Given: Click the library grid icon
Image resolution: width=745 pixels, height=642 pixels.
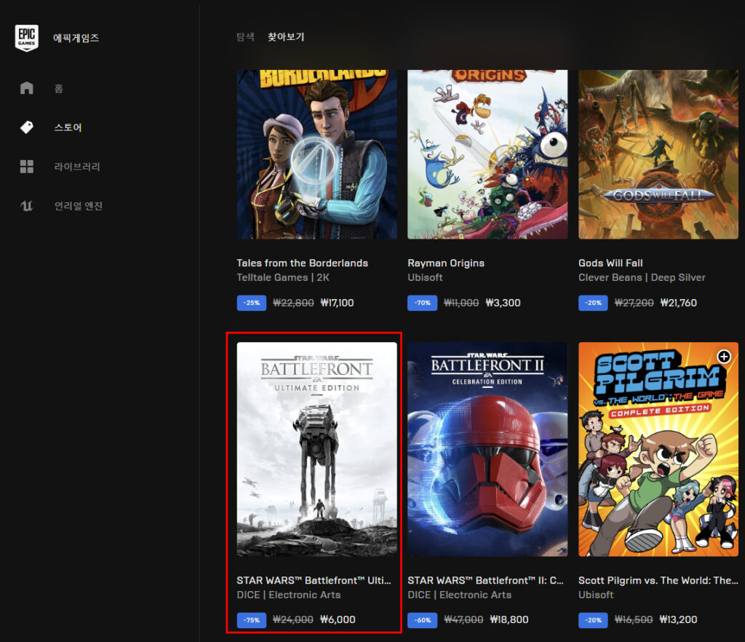Looking at the screenshot, I should click(x=27, y=166).
